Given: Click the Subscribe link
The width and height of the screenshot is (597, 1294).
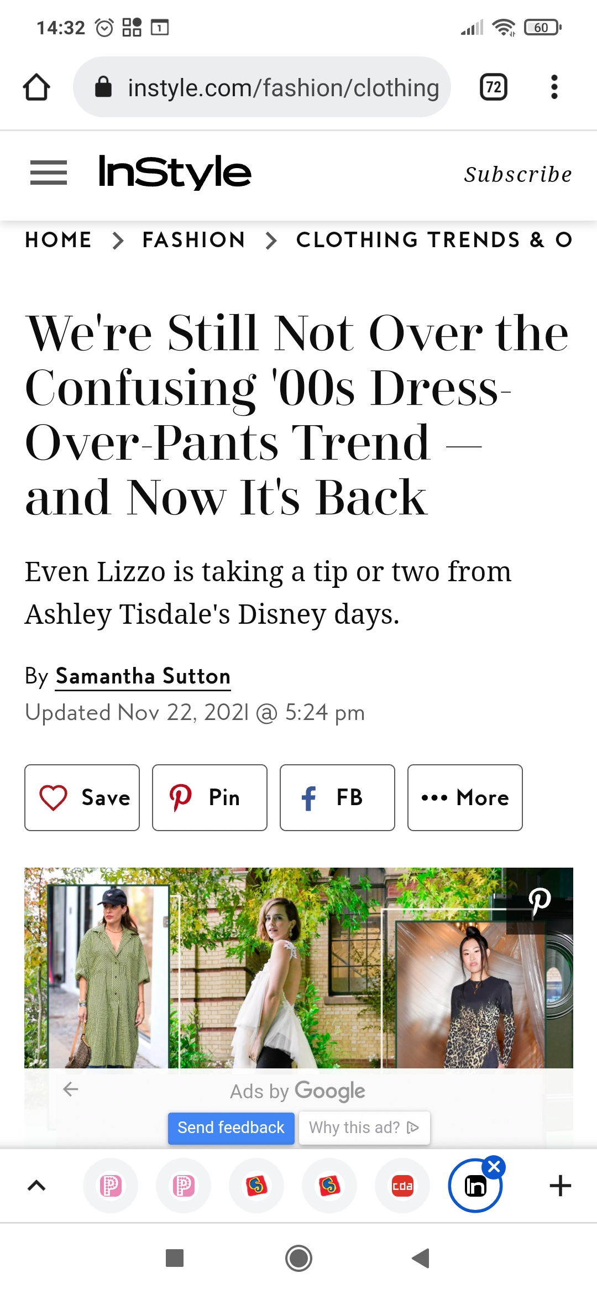Looking at the screenshot, I should 518,174.
